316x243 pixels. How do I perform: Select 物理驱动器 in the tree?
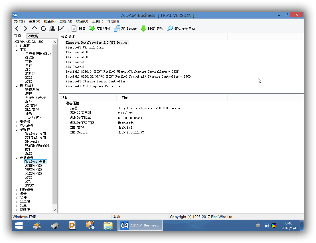[34, 169]
